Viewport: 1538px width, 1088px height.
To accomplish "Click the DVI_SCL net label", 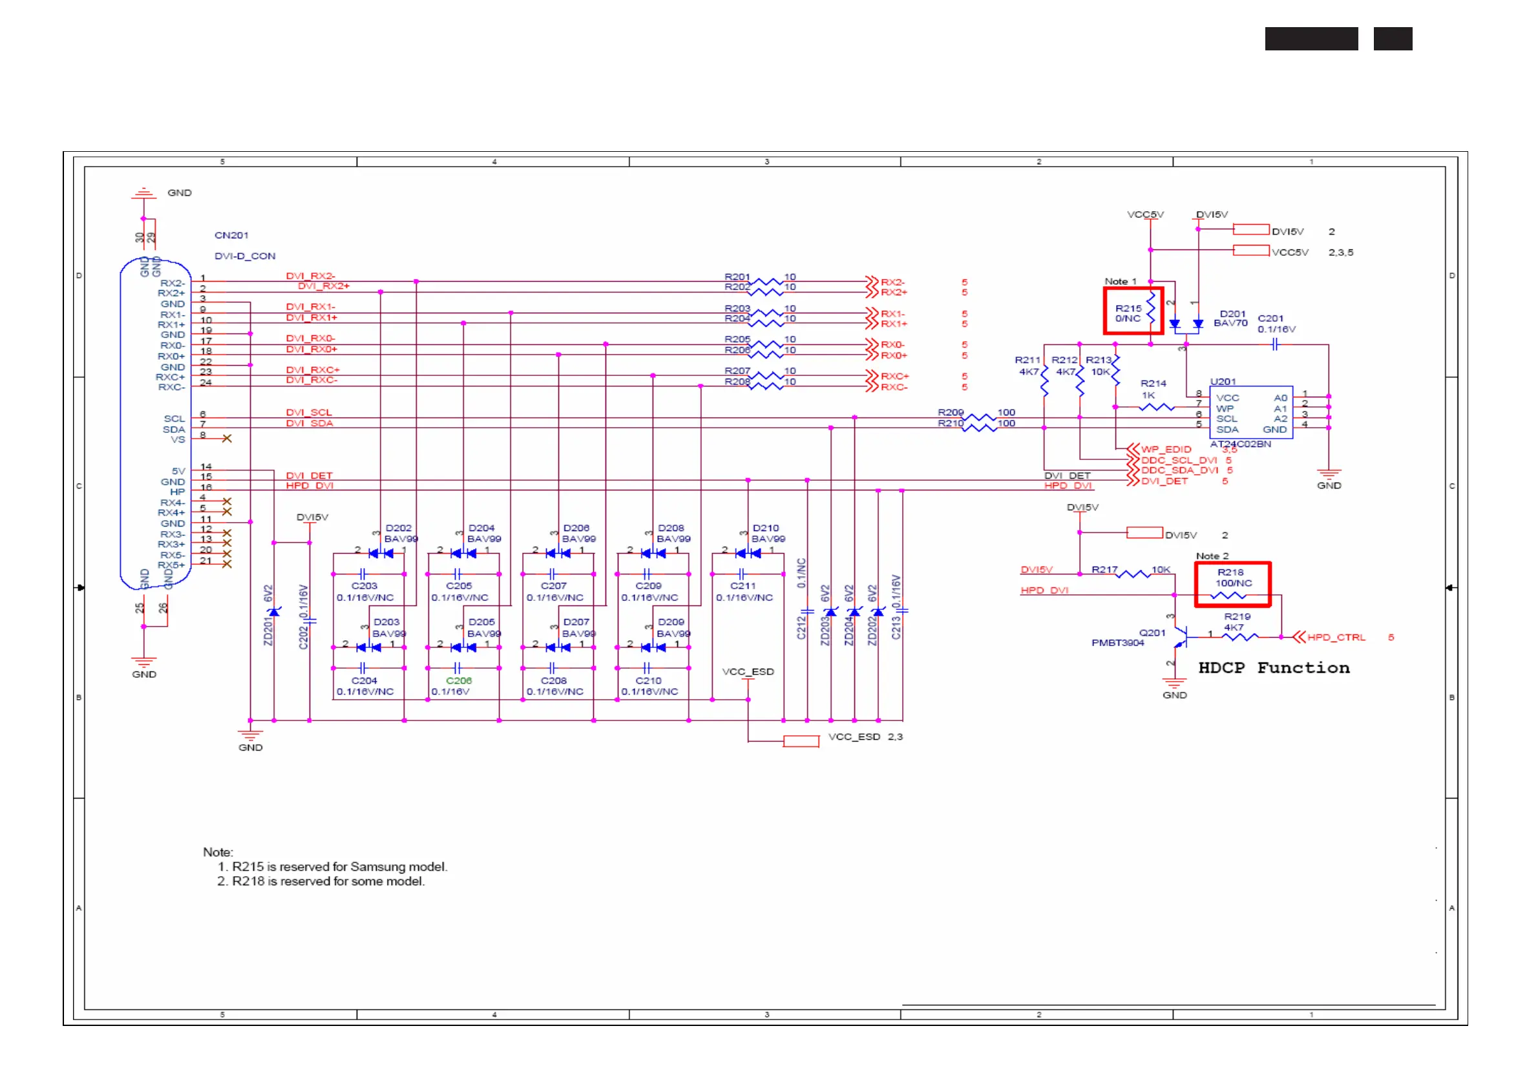I will click(309, 412).
